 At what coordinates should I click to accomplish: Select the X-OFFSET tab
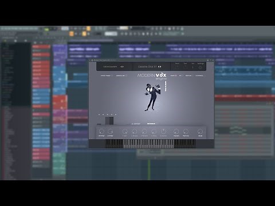[136, 124]
